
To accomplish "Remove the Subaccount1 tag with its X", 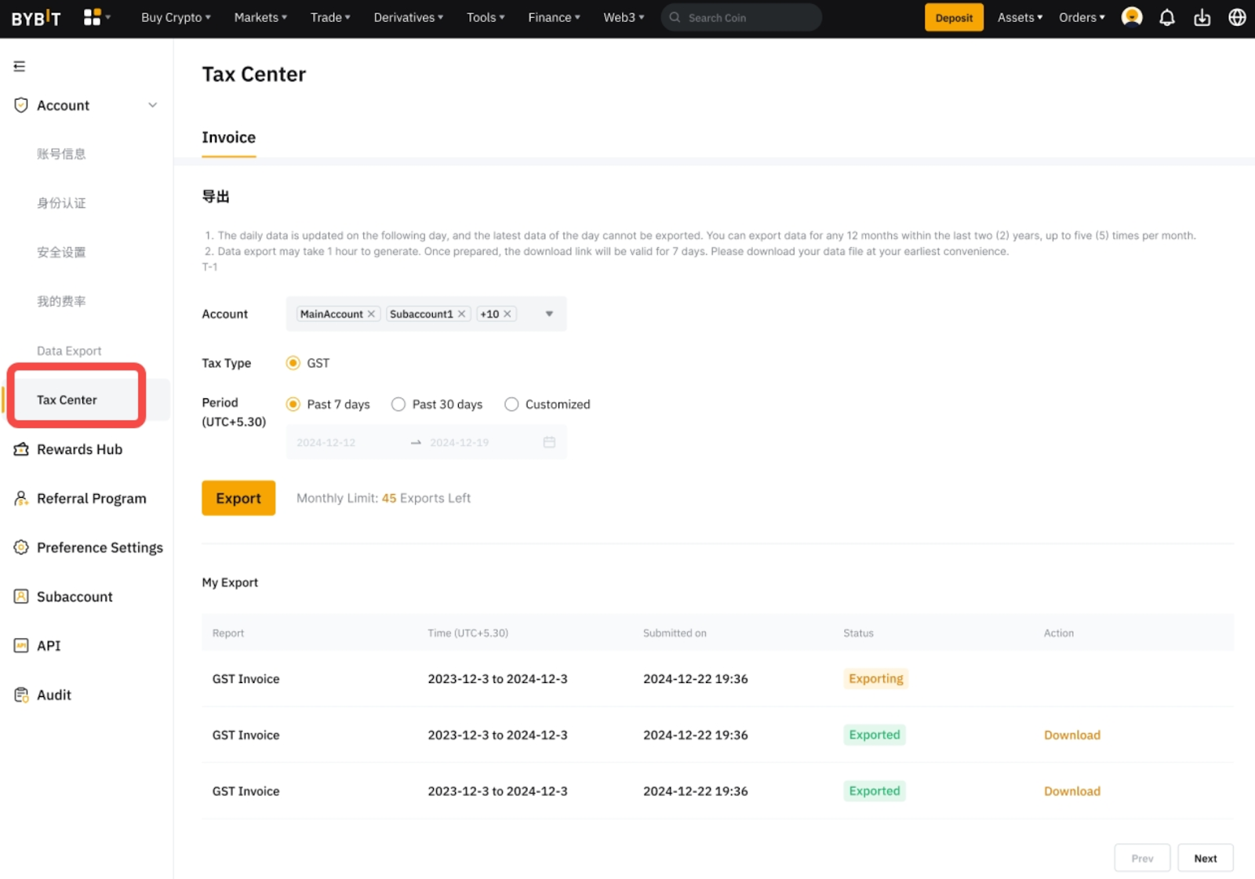I will coord(462,314).
